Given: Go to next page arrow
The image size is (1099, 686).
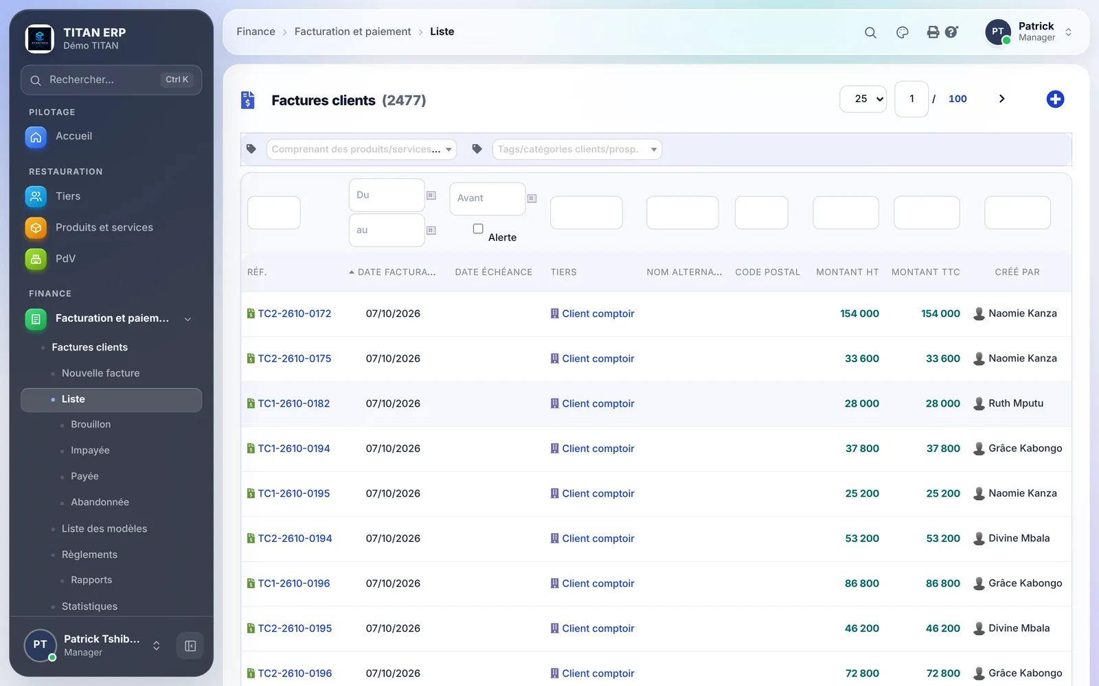Looking at the screenshot, I should point(1001,99).
